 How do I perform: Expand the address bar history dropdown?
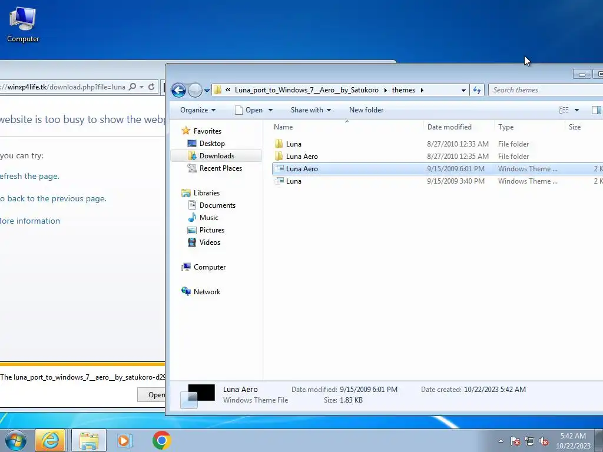click(463, 90)
